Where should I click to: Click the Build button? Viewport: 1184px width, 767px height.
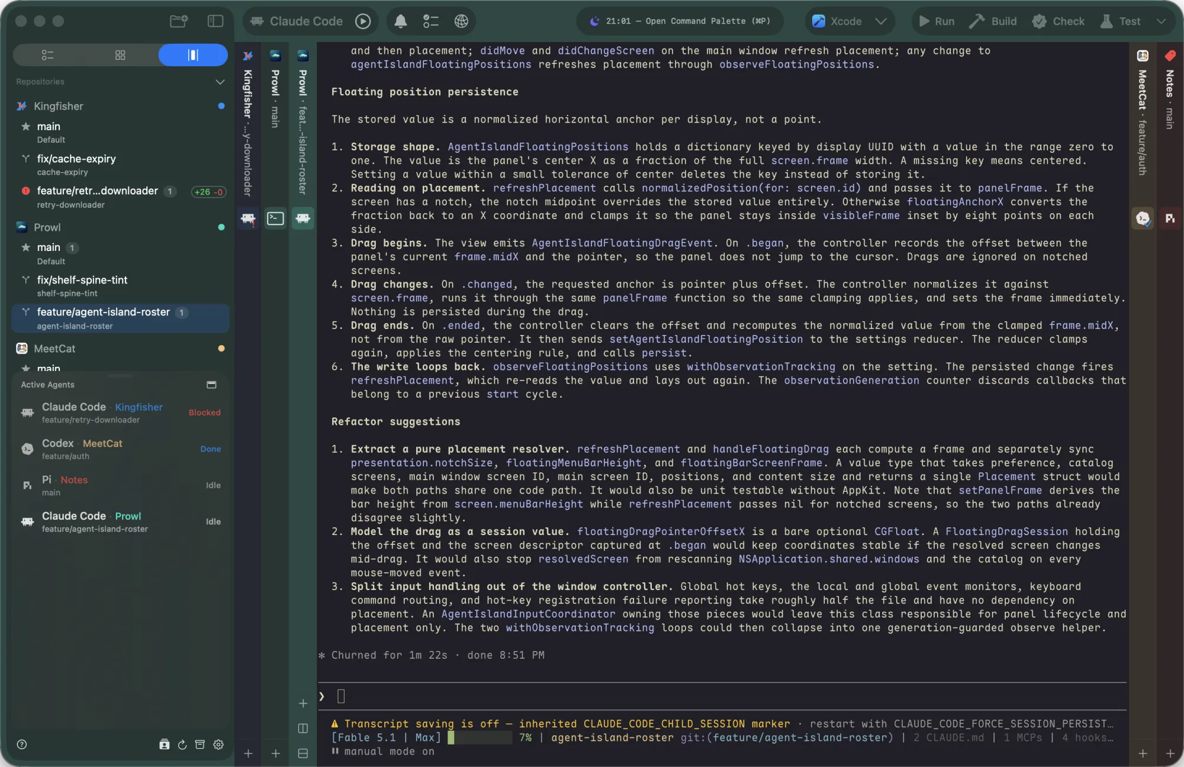(993, 21)
